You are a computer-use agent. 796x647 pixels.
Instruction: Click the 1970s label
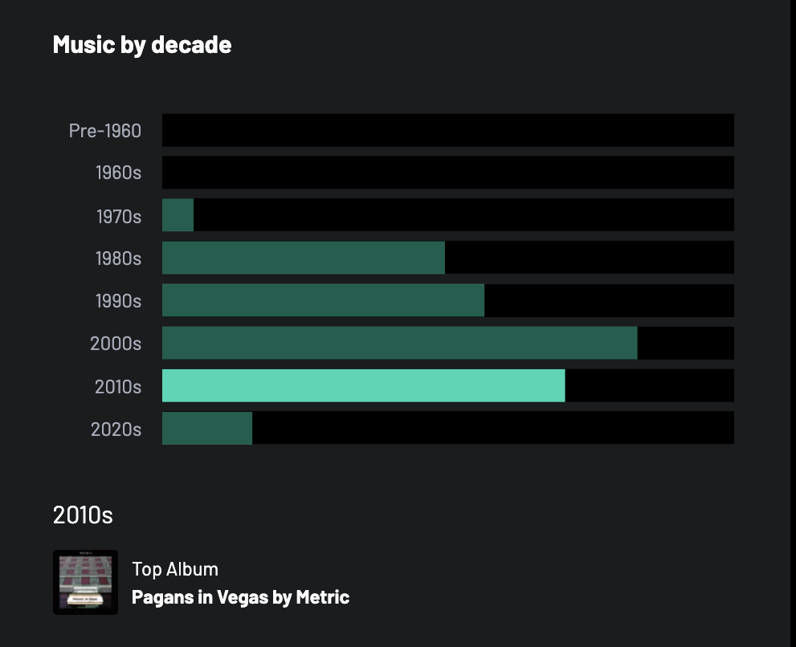click(x=118, y=216)
